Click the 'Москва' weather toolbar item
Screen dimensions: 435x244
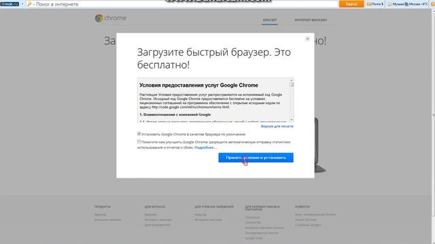[x=416, y=4]
